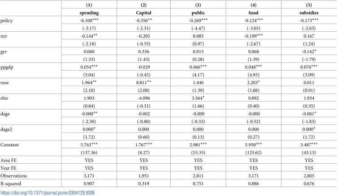
Task: Select the 8.811** rsoe coefficient cell
Action: pyautogui.click(x=143, y=82)
